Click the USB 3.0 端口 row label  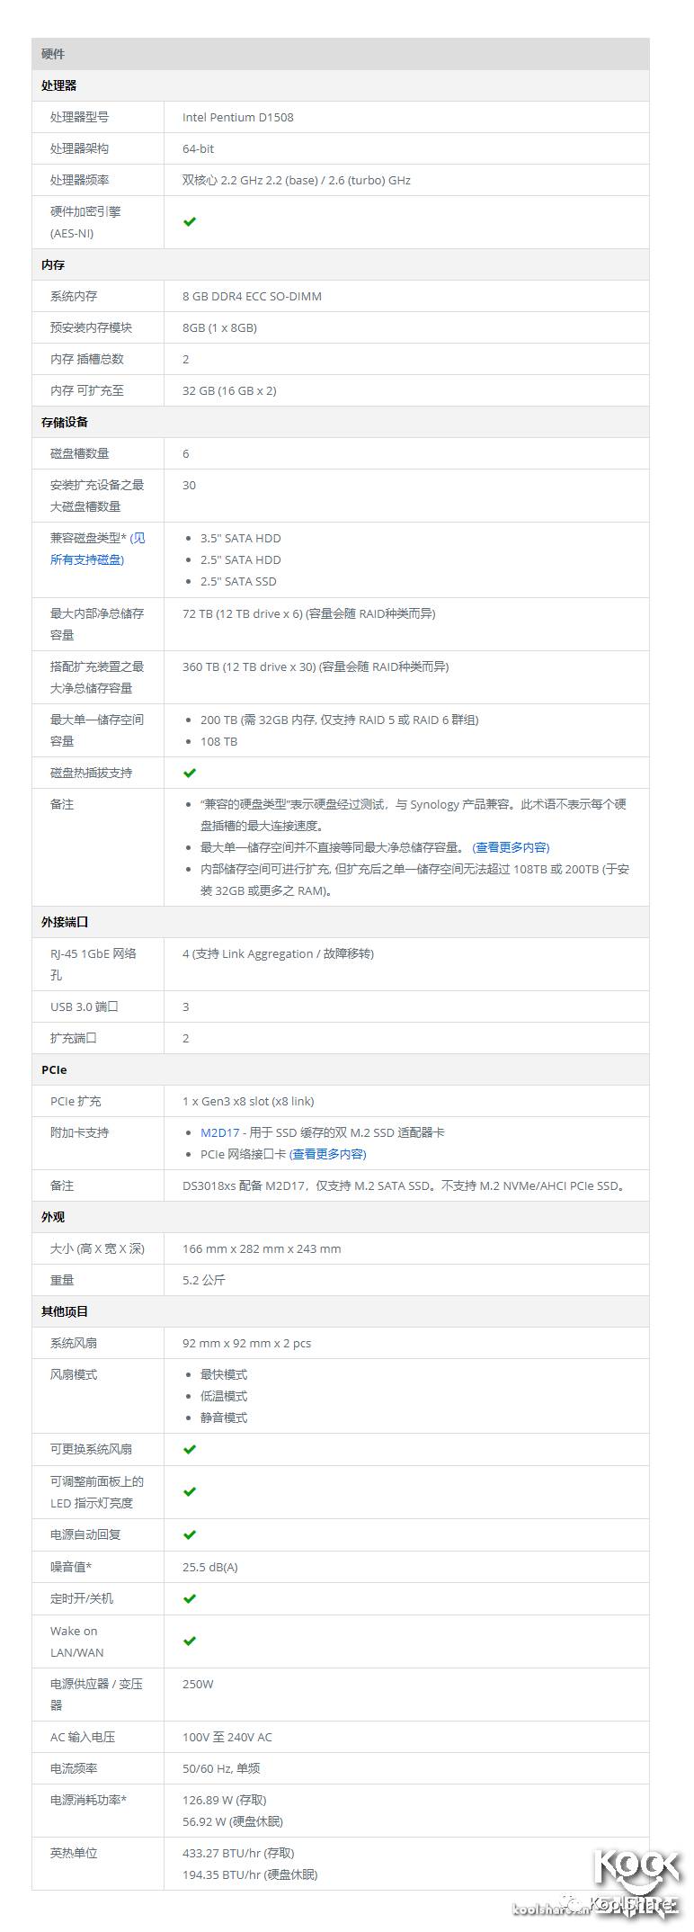point(85,1006)
